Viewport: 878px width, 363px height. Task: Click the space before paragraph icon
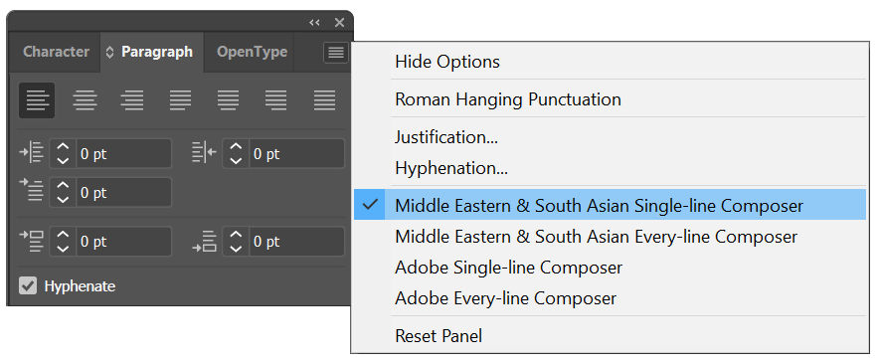(32, 242)
